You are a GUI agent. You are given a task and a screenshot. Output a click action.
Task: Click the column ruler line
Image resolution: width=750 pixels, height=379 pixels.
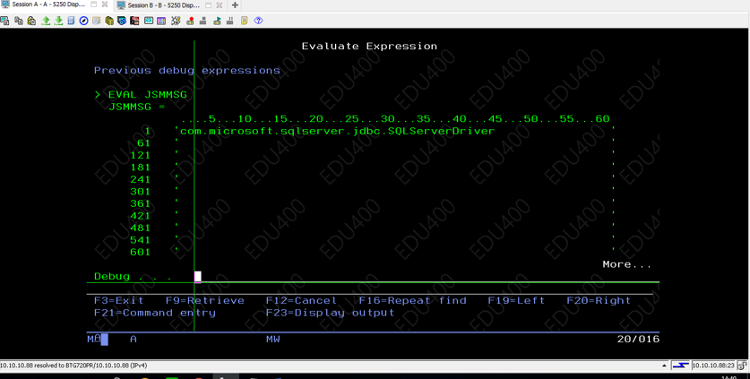(395, 118)
